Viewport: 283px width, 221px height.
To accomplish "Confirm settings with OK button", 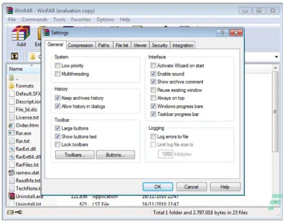I will tap(158, 186).
